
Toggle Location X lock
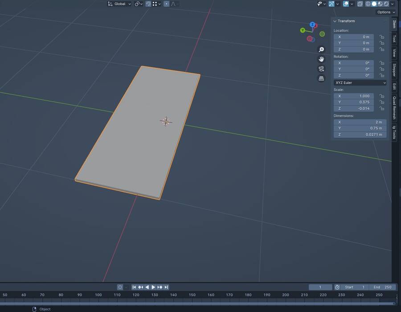pos(382,37)
